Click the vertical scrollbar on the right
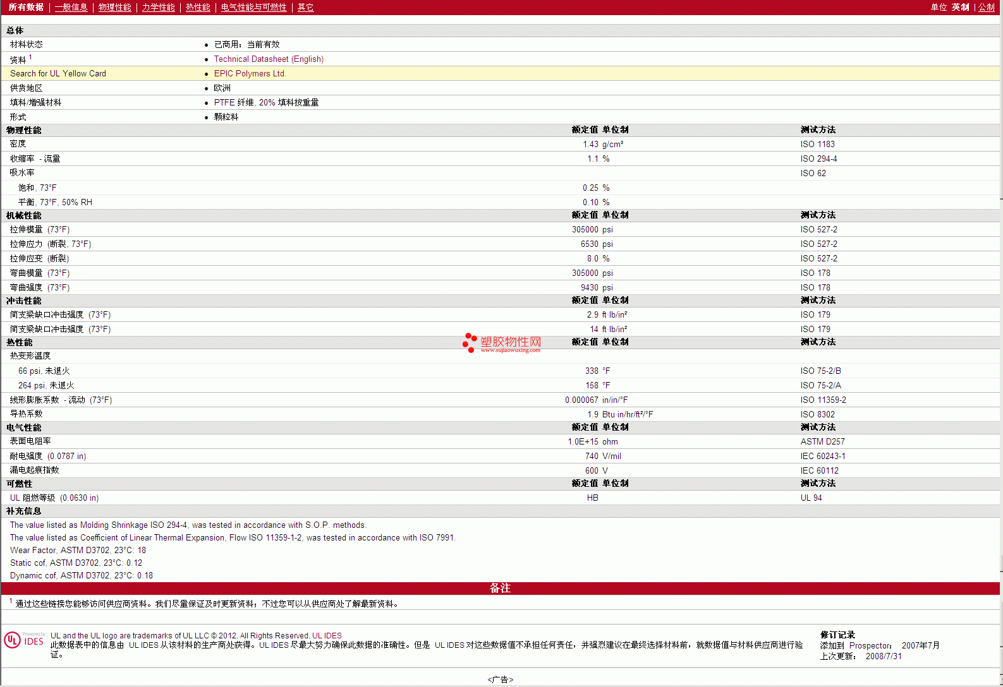Viewport: 1003px width, 687px height. [1001, 343]
